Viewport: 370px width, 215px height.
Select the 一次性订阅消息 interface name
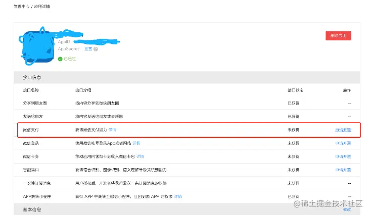[37, 183]
